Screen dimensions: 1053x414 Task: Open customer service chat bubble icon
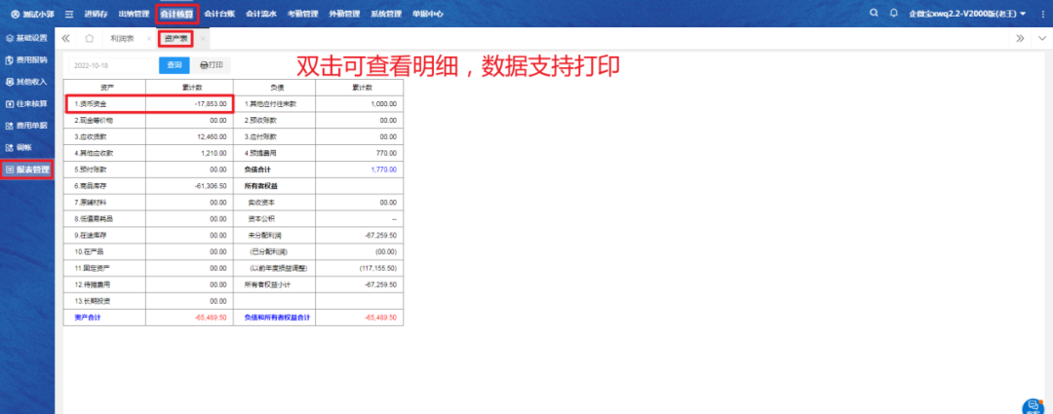pos(1033,406)
